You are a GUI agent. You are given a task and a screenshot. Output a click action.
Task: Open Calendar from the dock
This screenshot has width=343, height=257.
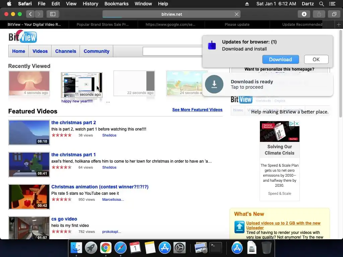135,248
